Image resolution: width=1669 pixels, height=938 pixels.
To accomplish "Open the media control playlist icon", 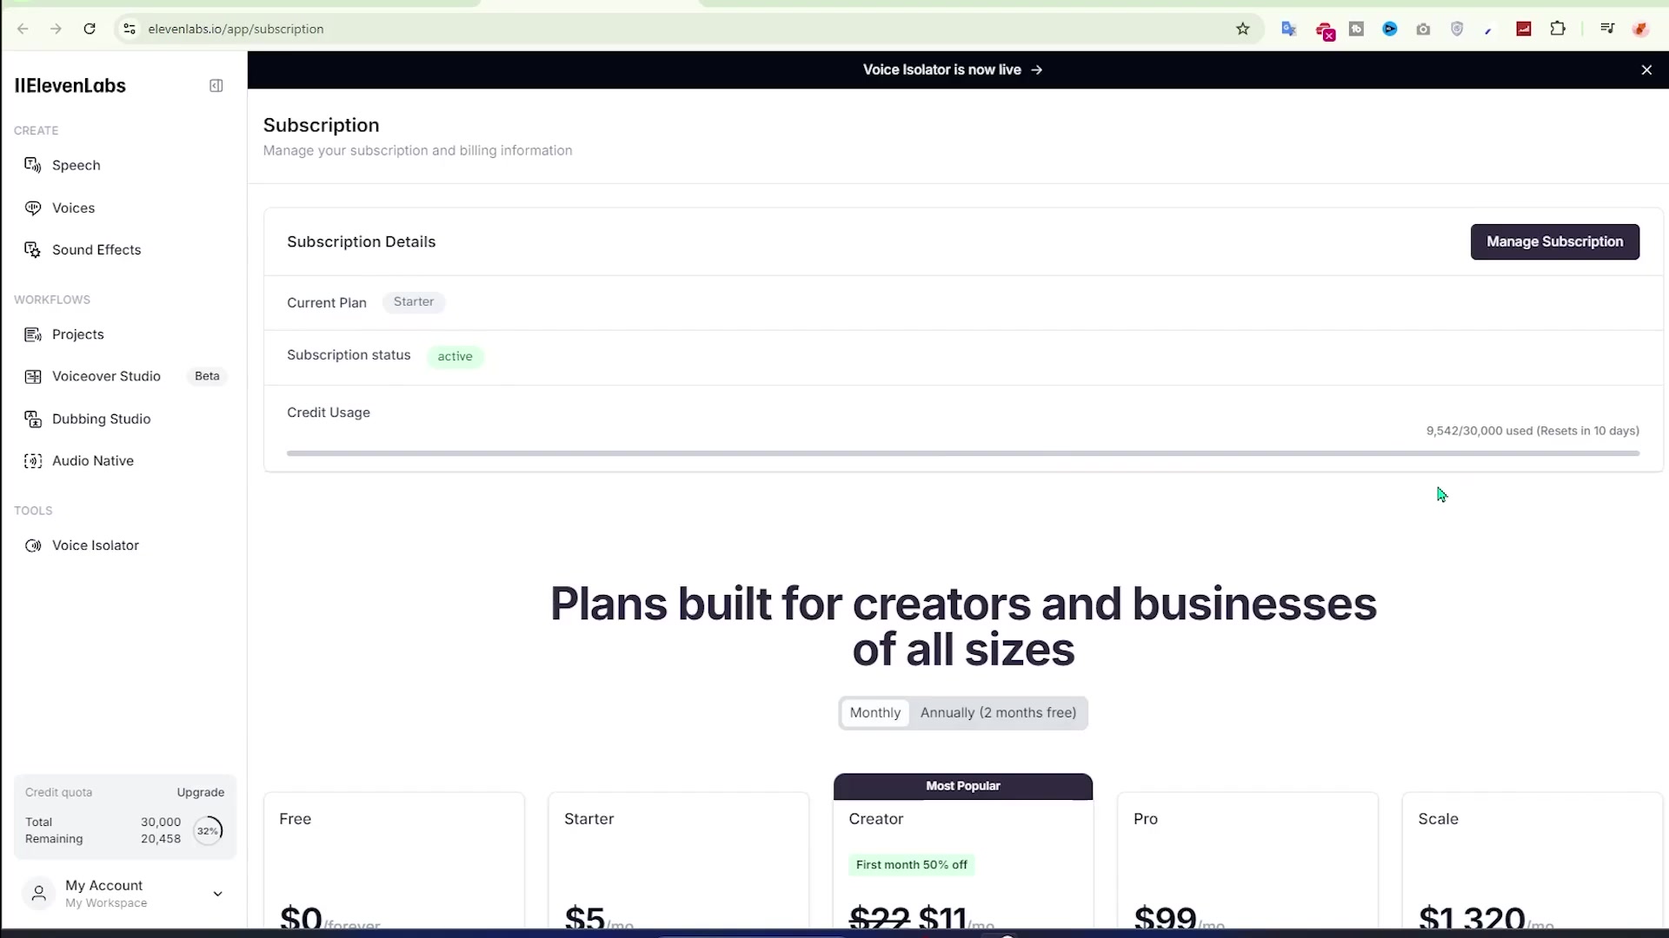I will tap(1607, 29).
